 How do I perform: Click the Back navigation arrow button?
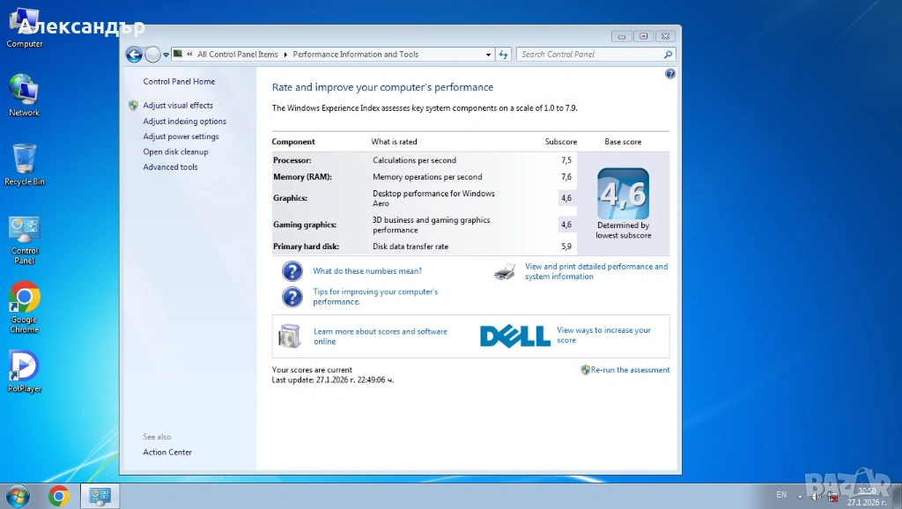coord(134,55)
